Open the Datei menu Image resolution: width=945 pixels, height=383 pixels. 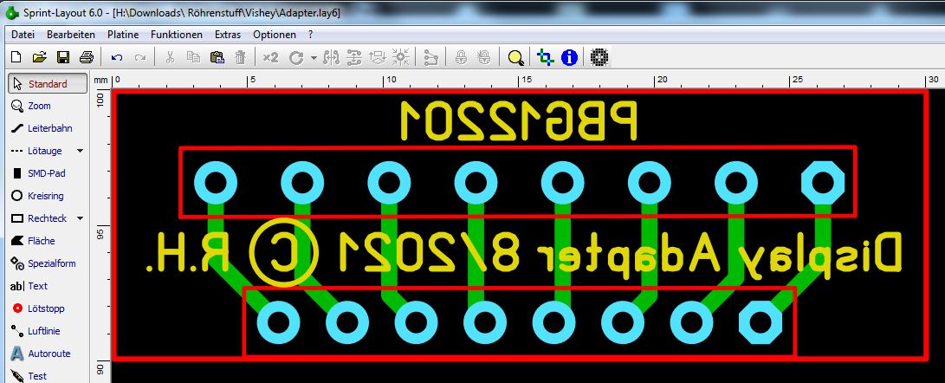(x=23, y=35)
